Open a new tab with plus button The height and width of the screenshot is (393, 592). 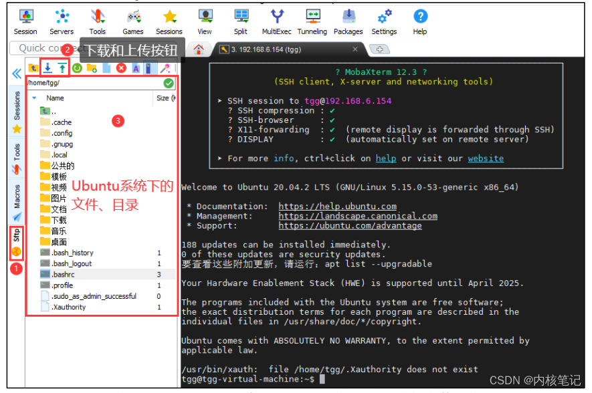tap(379, 49)
